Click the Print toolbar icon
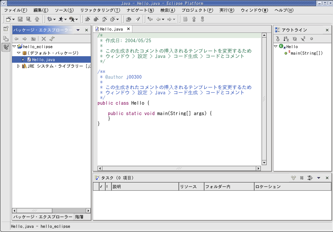Image resolution: width=333 pixels, height=232 pixels. (37, 19)
